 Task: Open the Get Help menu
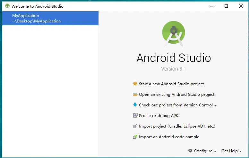click(231, 151)
